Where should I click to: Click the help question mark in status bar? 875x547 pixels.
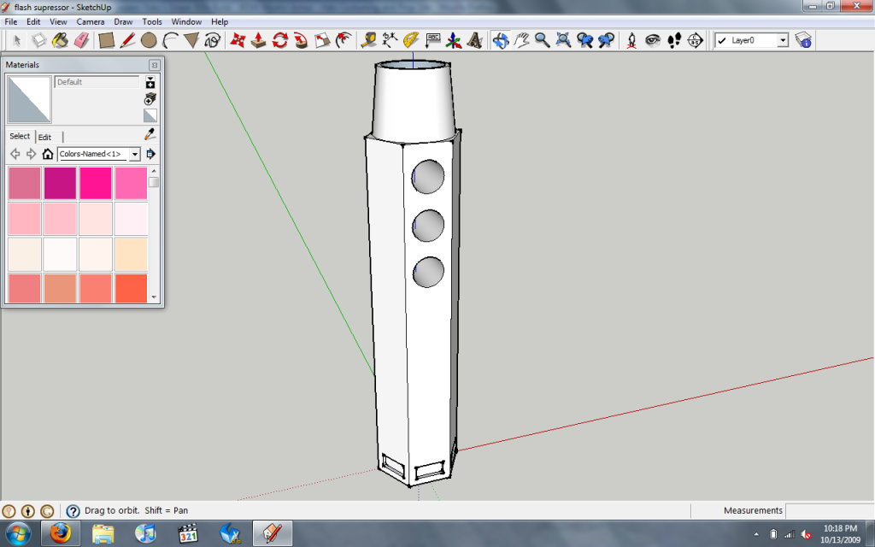pyautogui.click(x=73, y=511)
